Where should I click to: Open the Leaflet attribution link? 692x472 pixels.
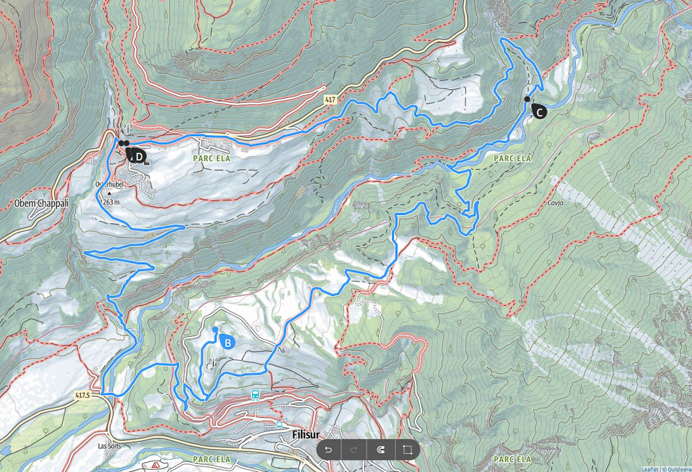[x=649, y=469]
